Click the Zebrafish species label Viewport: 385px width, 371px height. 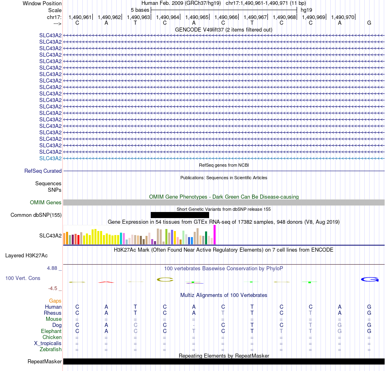[x=51, y=349]
